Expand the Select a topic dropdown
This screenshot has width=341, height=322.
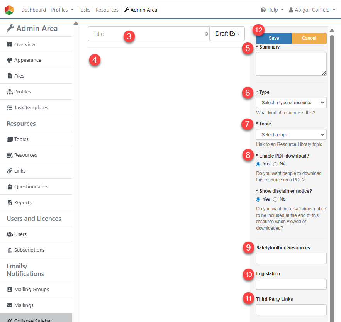click(x=291, y=135)
